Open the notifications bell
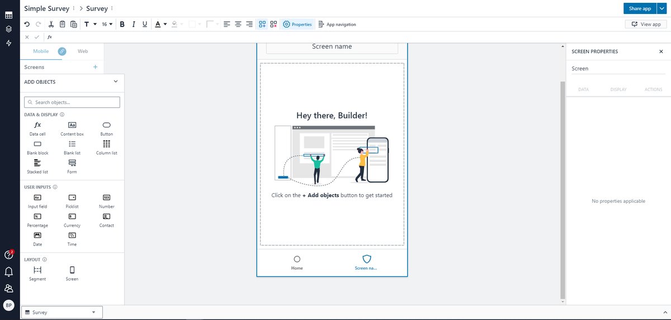This screenshot has height=320, width=671. pyautogui.click(x=8, y=271)
